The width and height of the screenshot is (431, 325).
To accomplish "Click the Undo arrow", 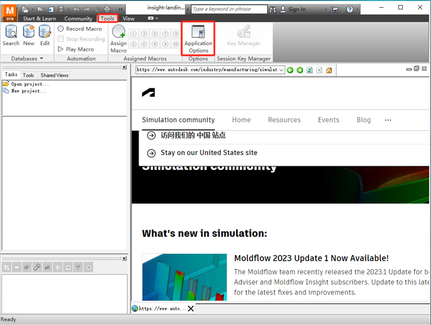I will coord(76,10).
